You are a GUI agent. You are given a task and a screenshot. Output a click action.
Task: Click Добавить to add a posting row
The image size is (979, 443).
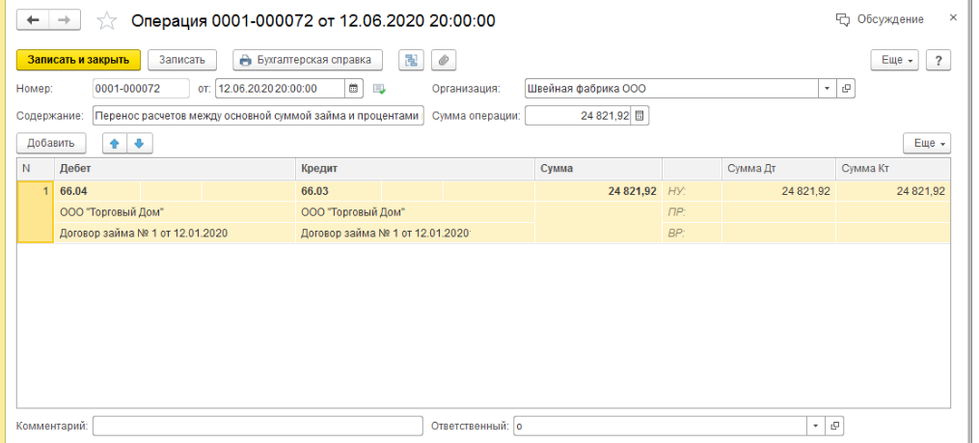coord(50,143)
